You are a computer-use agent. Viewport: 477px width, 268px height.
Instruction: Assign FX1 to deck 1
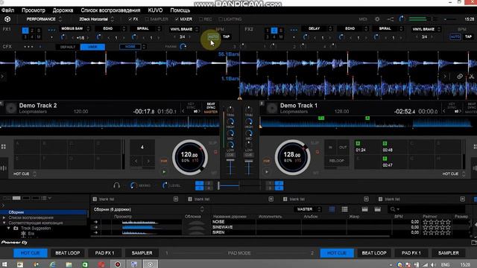(x=25, y=31)
